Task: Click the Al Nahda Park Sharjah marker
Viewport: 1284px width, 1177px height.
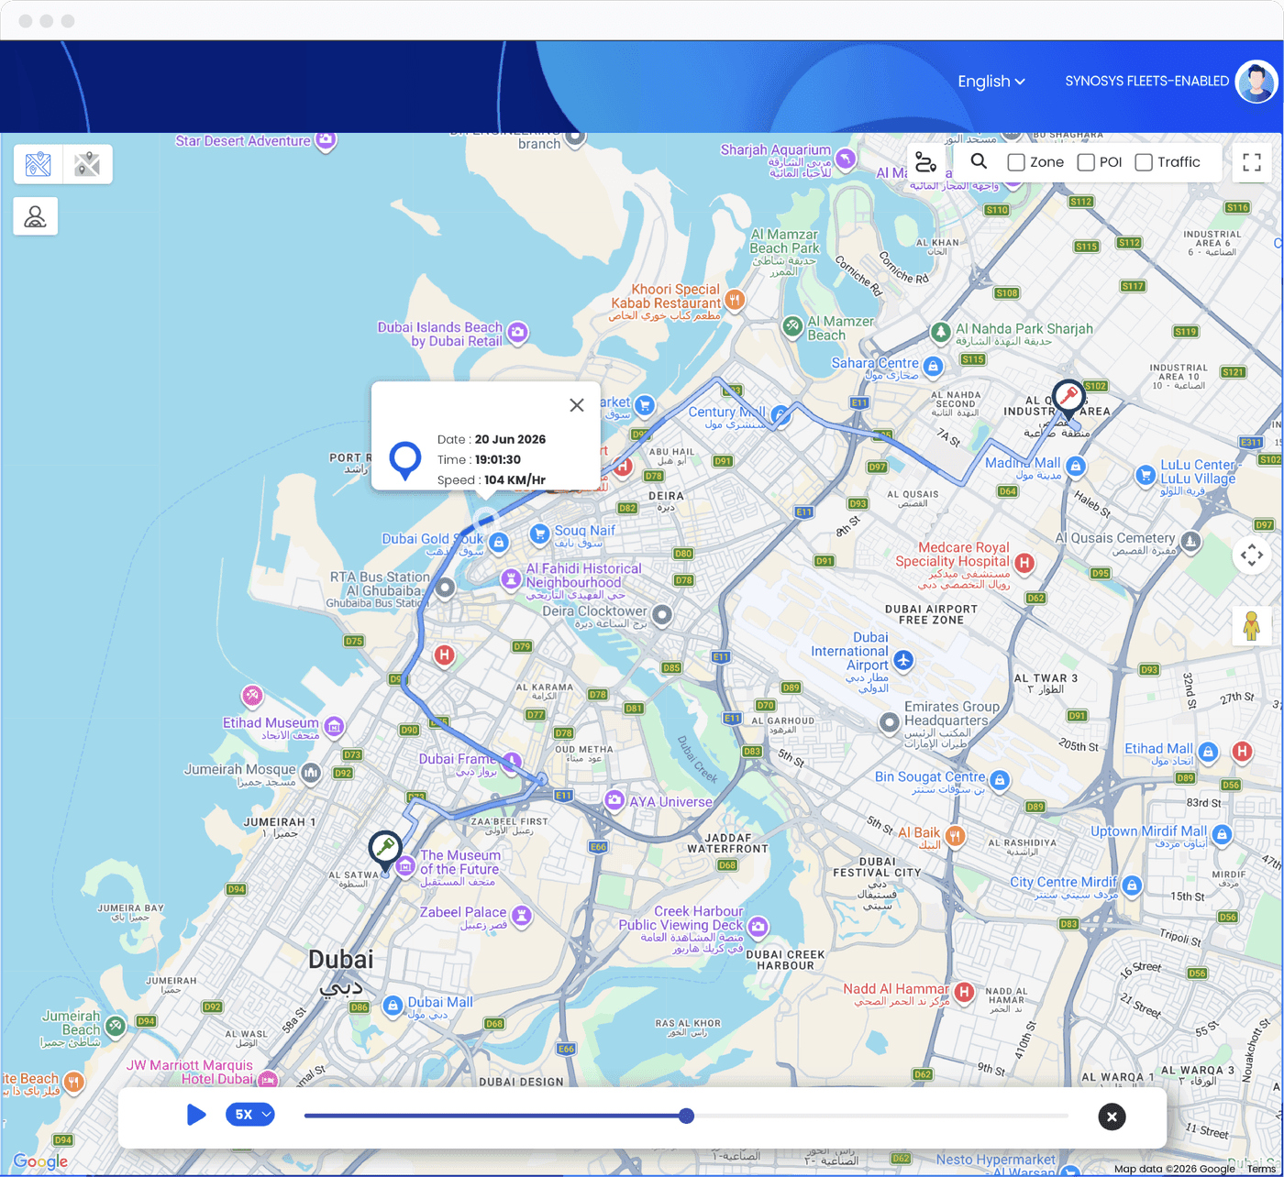Action: 940,331
